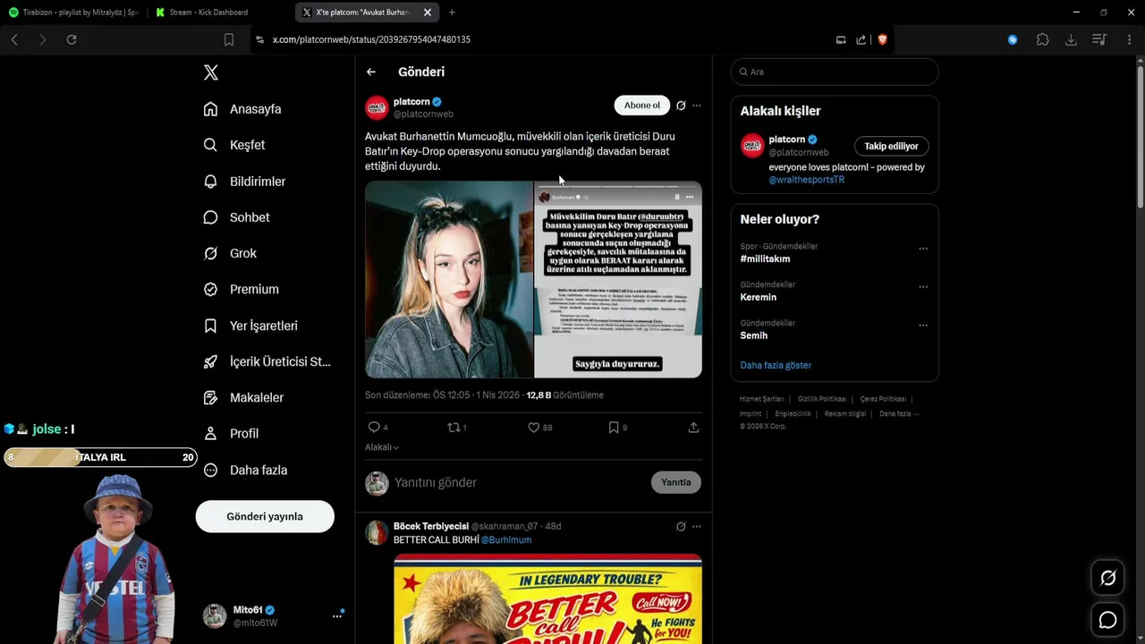Open browser downloads icon

(x=1071, y=39)
